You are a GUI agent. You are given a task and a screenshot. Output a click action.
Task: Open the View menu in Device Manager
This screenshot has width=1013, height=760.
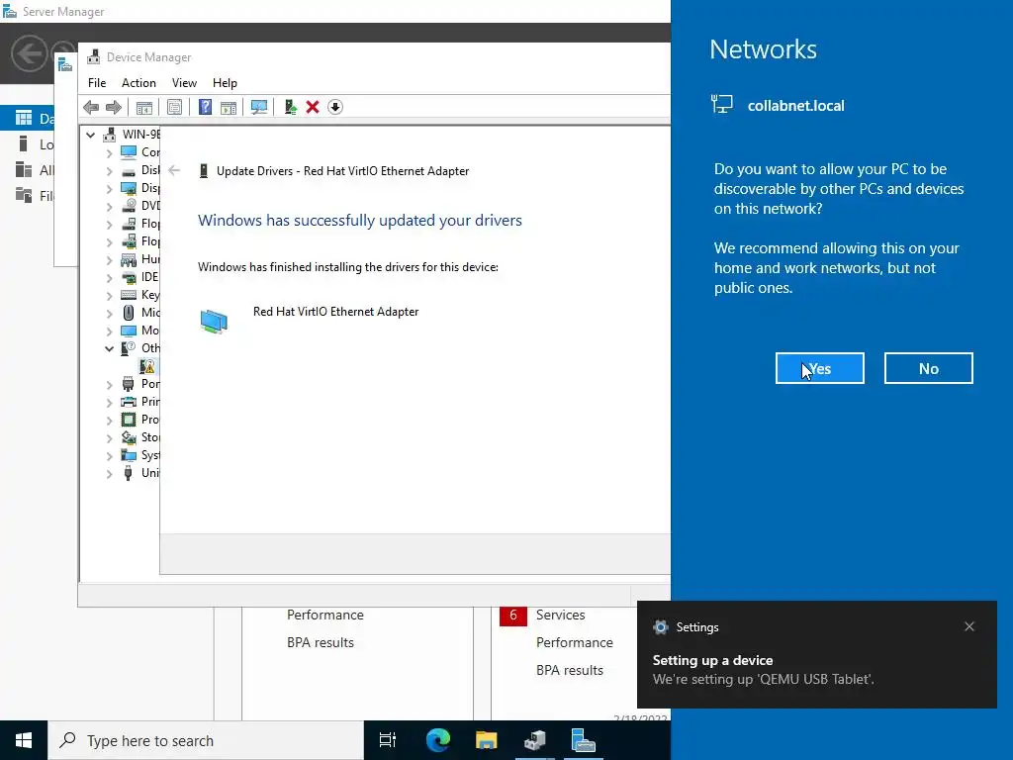click(184, 83)
